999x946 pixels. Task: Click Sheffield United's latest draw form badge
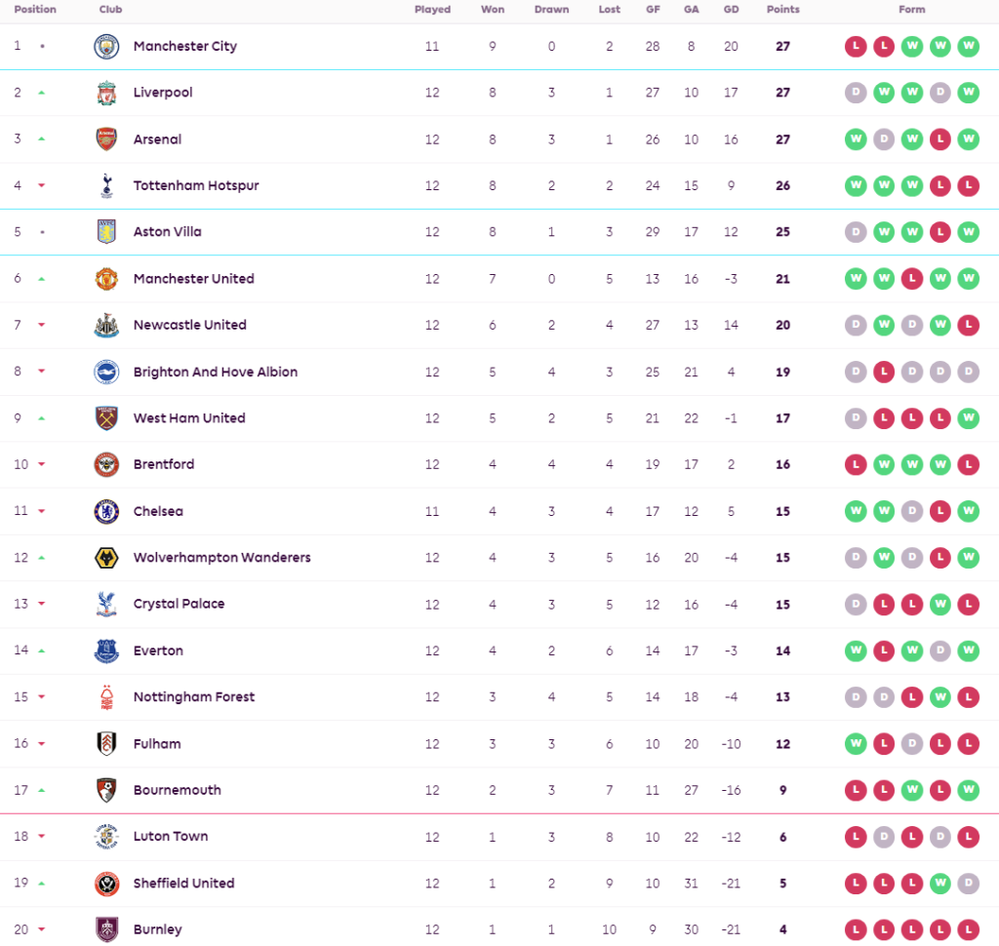[968, 884]
